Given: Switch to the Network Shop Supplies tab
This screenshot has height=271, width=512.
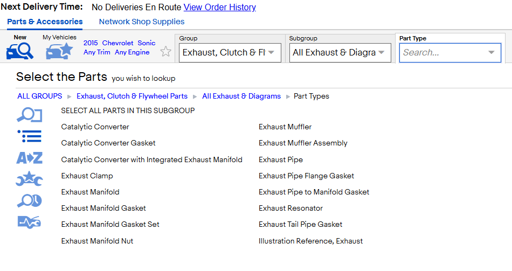Looking at the screenshot, I should 142,22.
